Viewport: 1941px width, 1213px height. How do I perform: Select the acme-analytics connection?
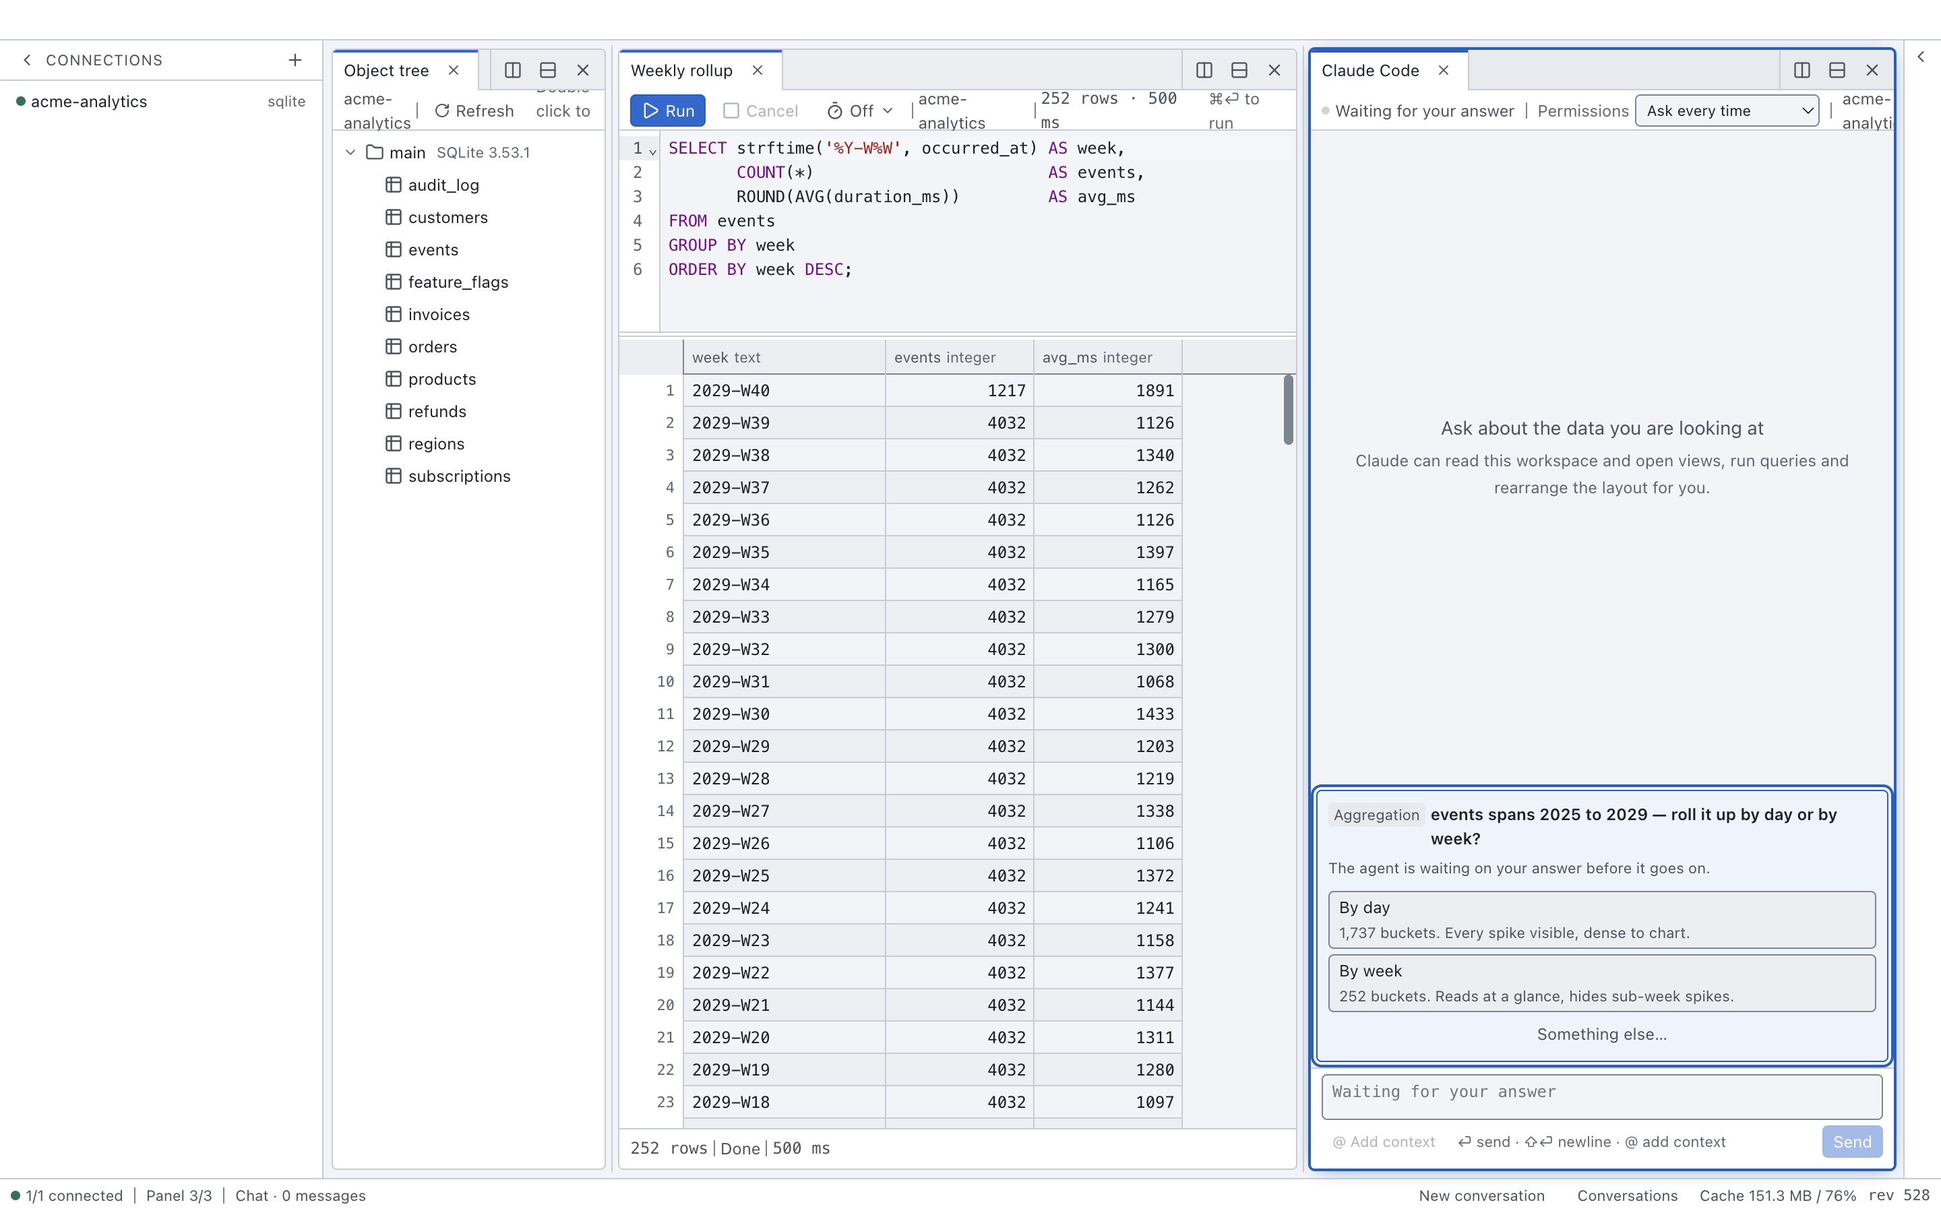pyautogui.click(x=160, y=102)
